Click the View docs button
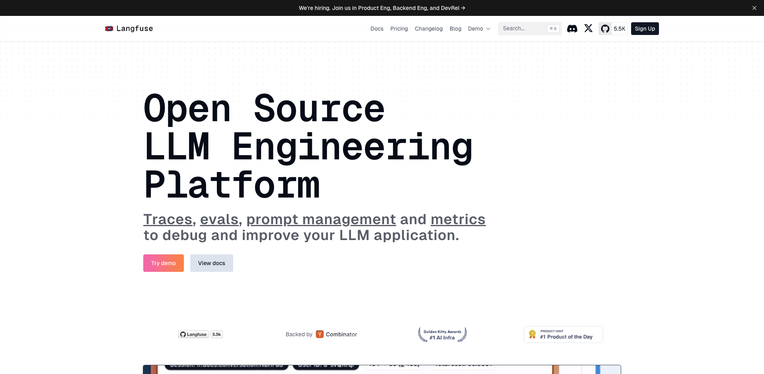This screenshot has width=764, height=374. pos(212,263)
